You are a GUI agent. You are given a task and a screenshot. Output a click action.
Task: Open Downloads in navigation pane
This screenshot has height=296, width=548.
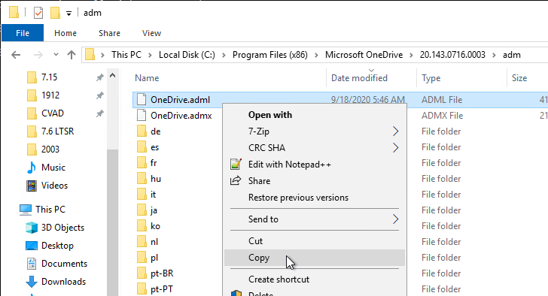coord(63,282)
